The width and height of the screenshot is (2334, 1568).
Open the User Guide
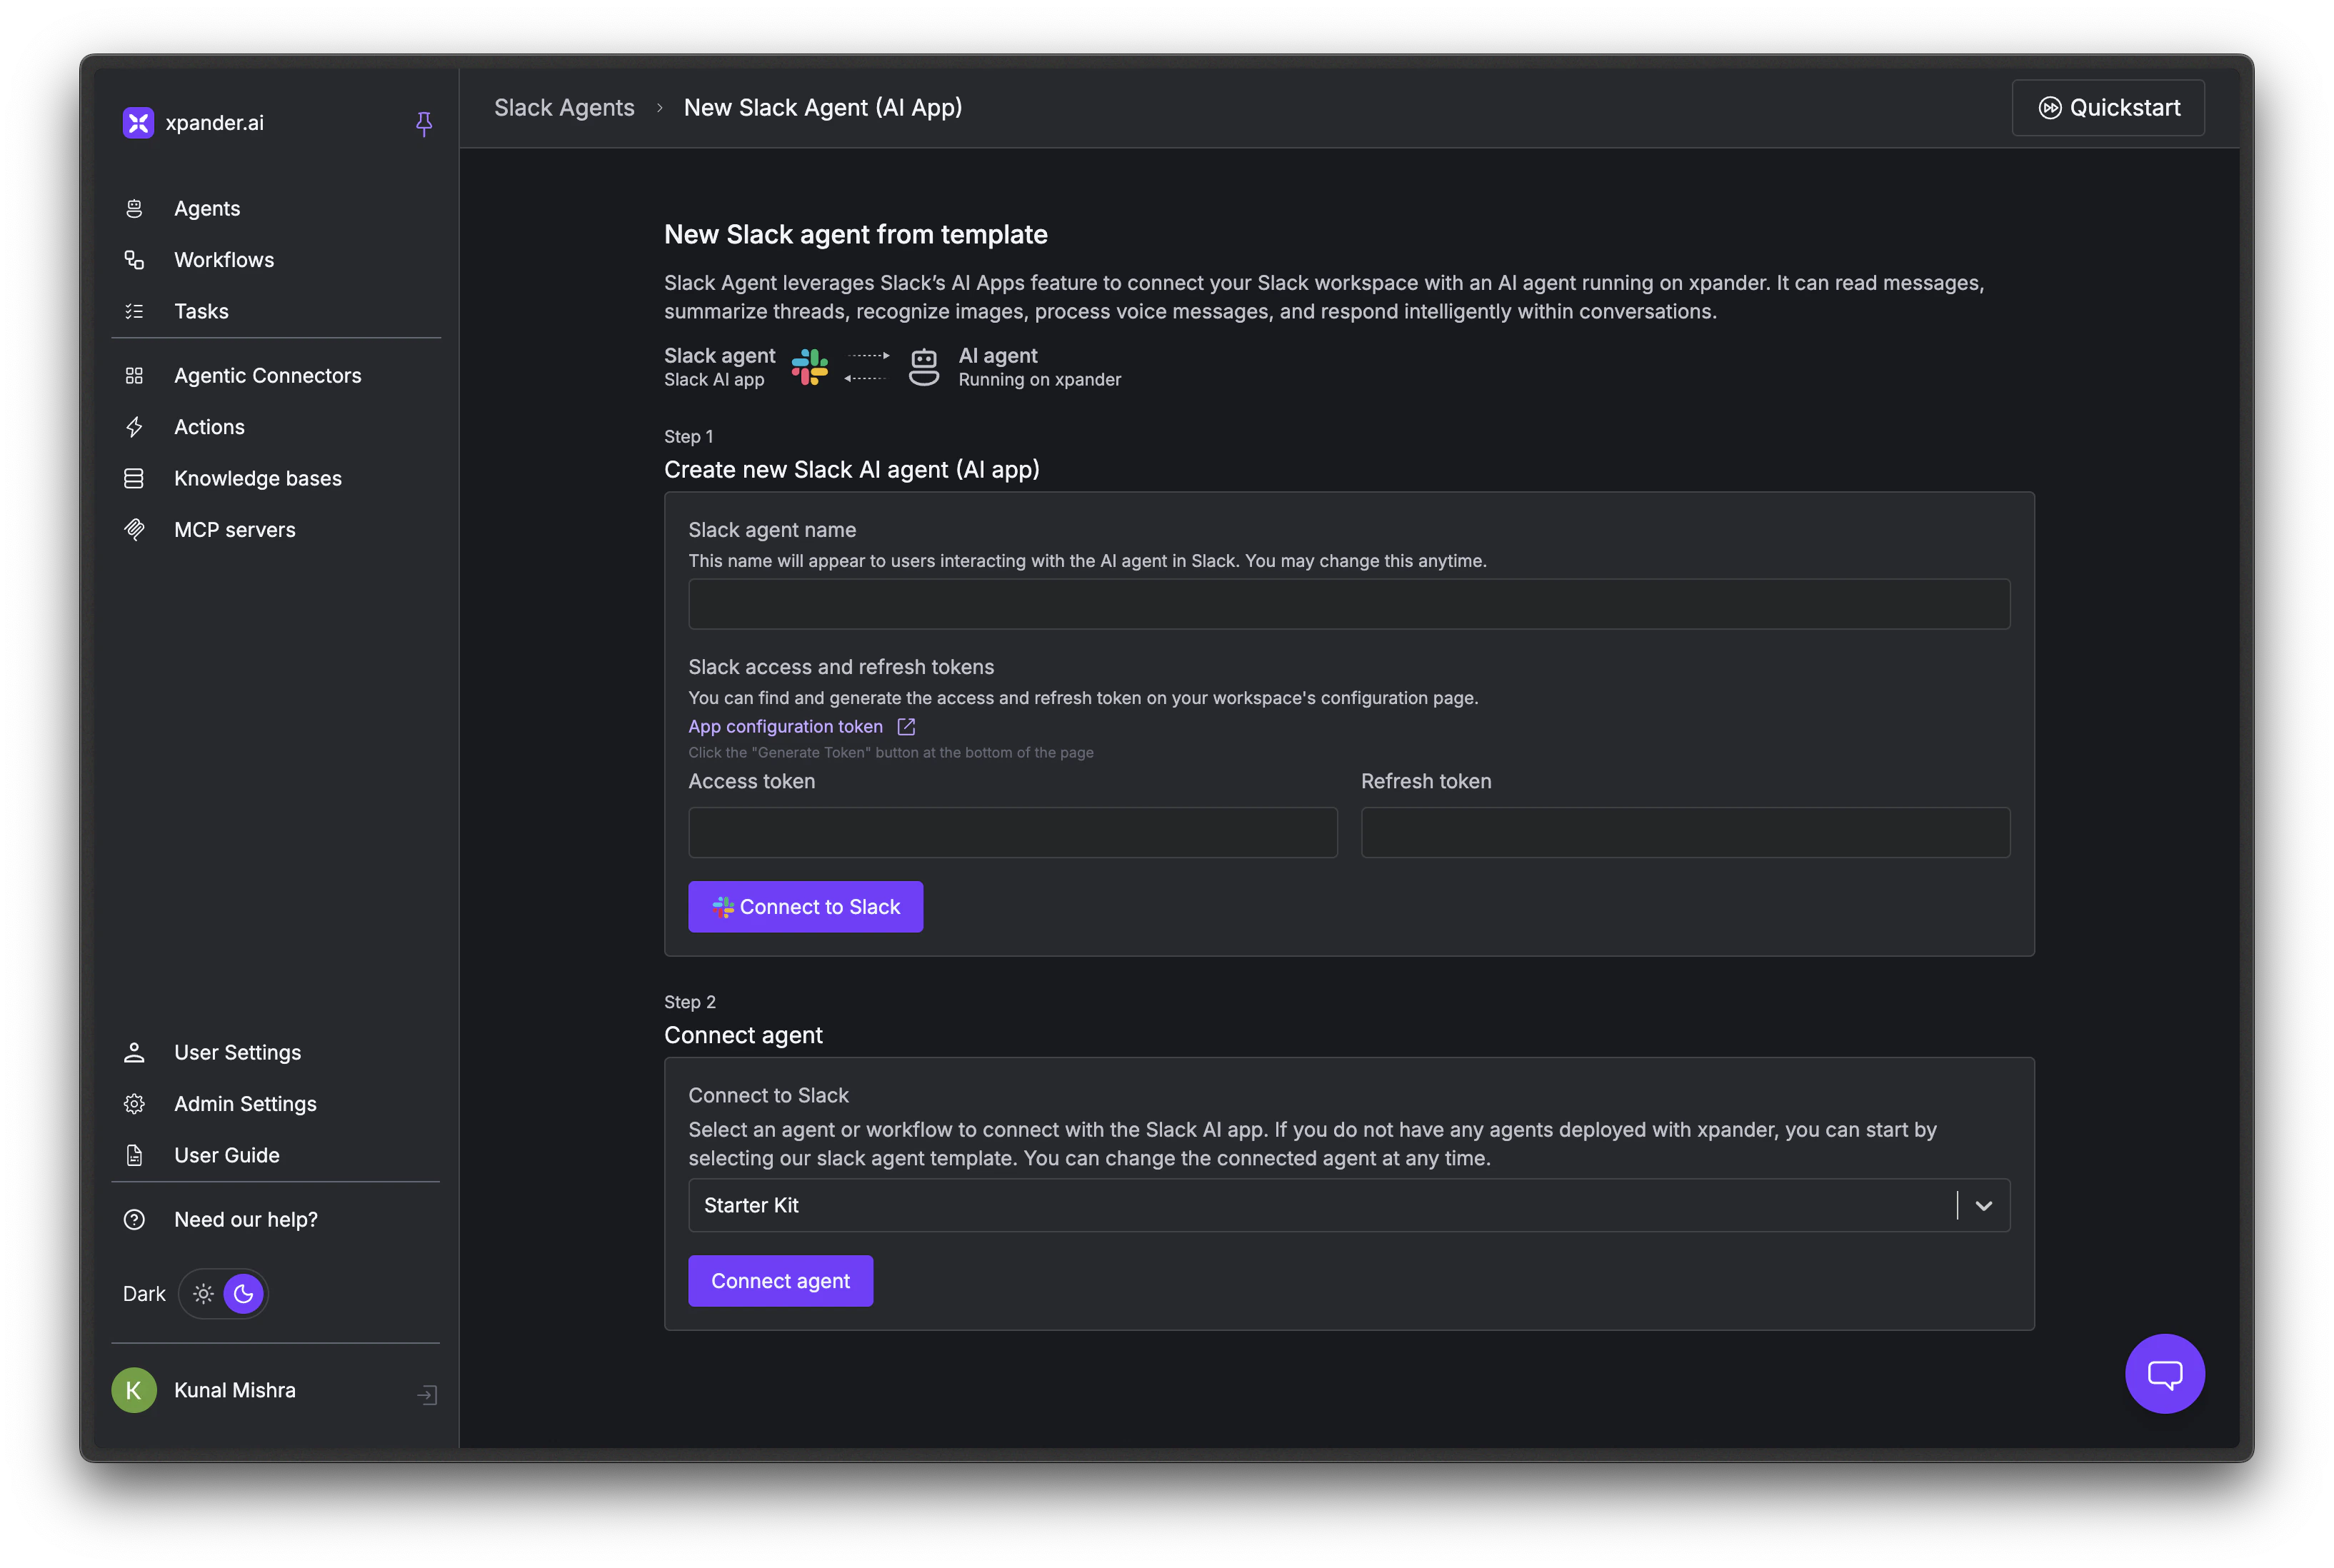click(x=227, y=1155)
